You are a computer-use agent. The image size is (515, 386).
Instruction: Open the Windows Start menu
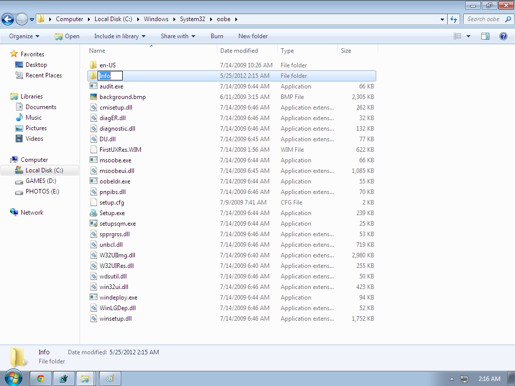point(13,378)
